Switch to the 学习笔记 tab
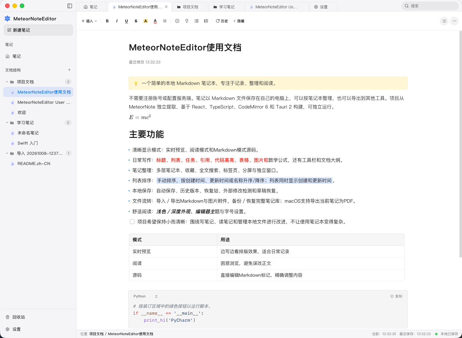The height and width of the screenshot is (338, 462). [227, 7]
